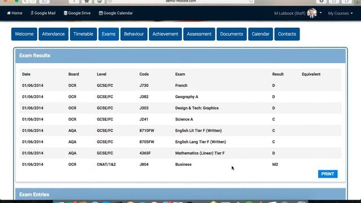
Task: Click the PRINT button
Action: click(328, 174)
